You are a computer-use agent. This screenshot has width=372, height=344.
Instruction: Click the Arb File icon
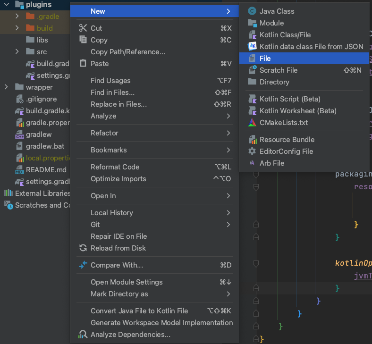[x=252, y=163]
